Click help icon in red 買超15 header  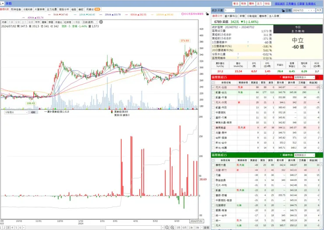[280, 78]
